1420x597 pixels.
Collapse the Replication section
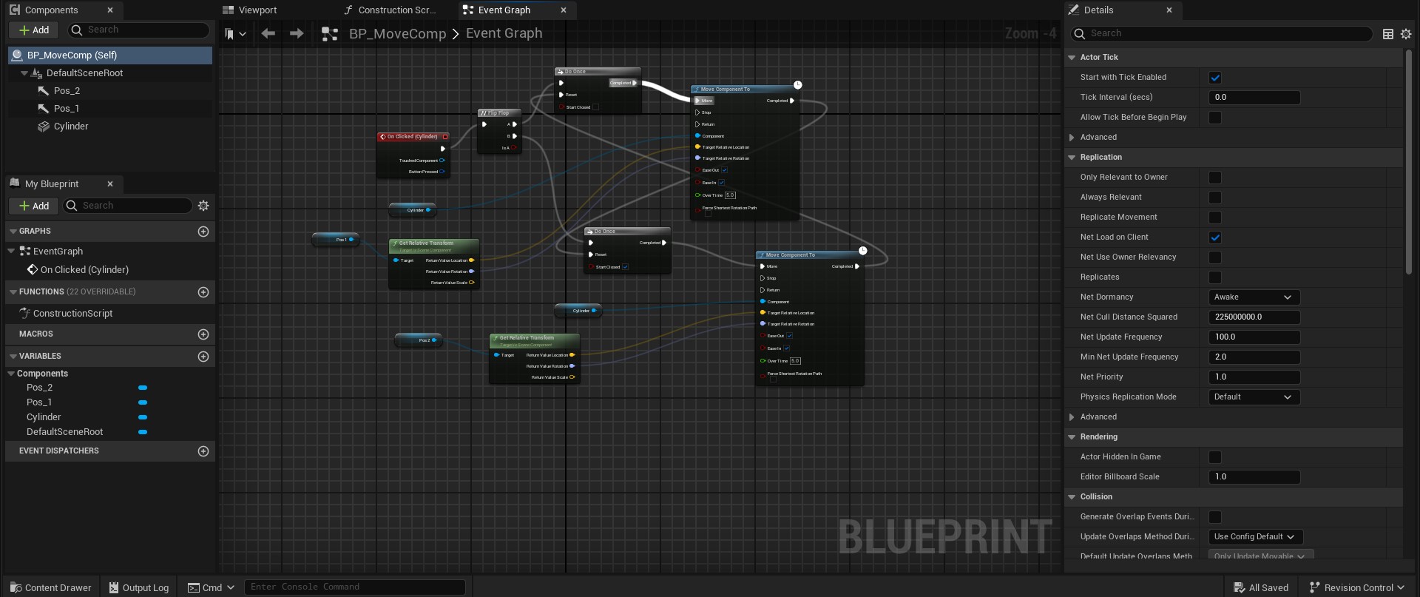tap(1072, 158)
